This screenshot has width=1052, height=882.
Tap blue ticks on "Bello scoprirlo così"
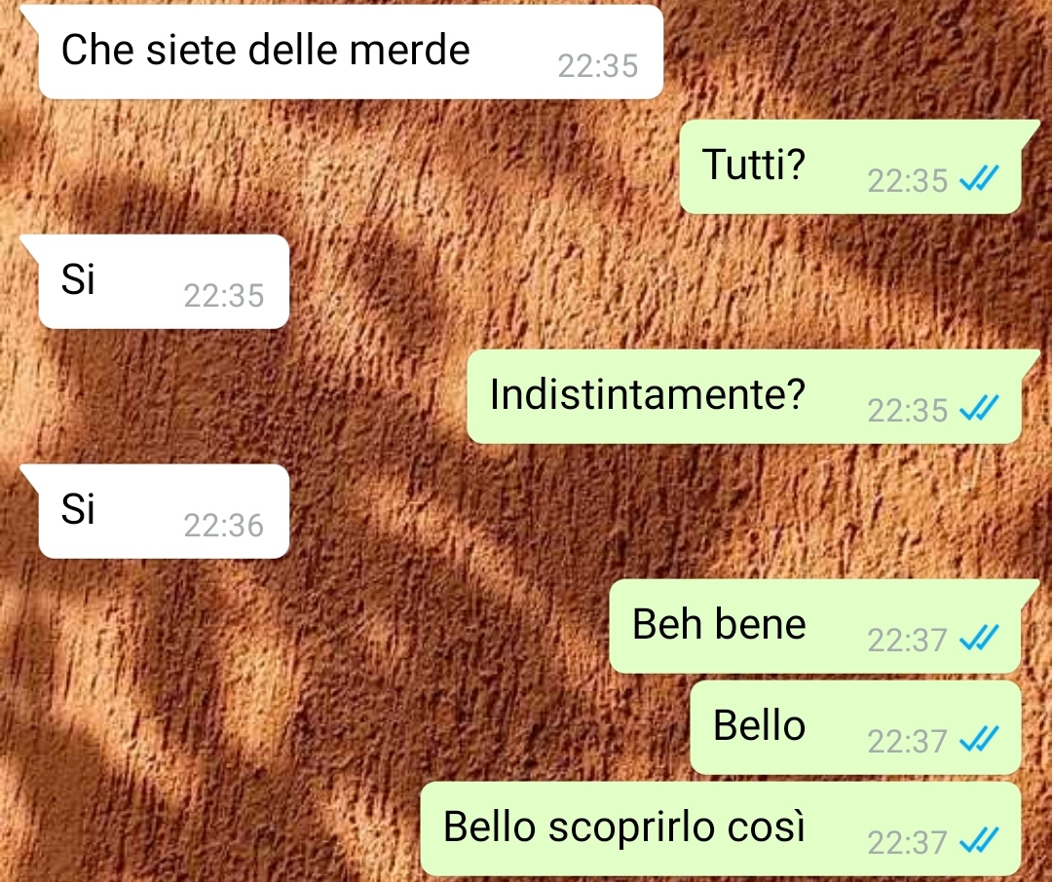click(x=979, y=840)
